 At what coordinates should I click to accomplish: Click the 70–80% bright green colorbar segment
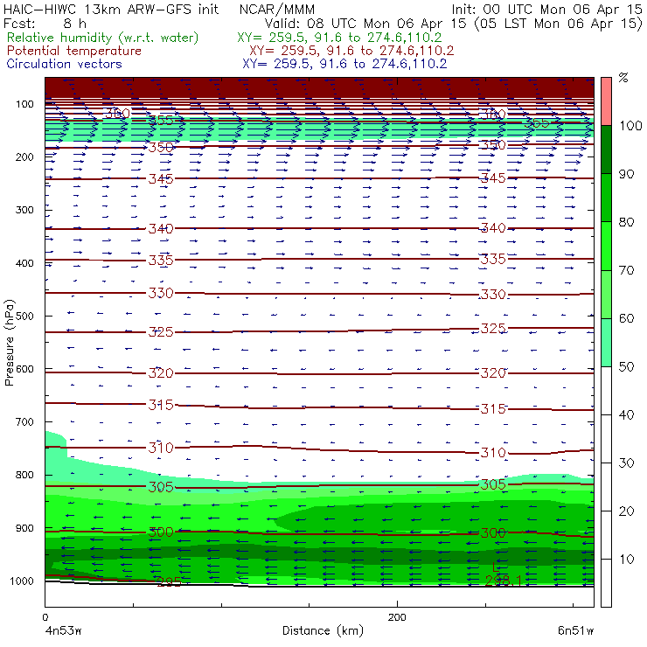606,246
